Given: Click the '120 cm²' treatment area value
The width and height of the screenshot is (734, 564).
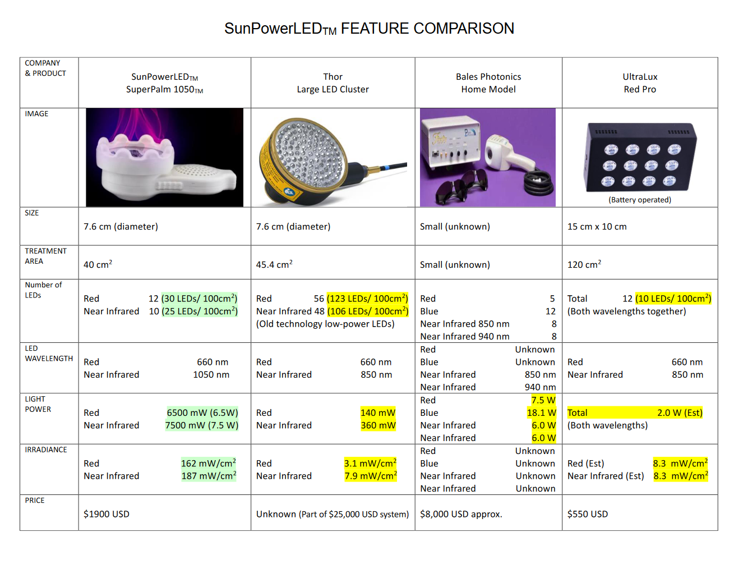Looking at the screenshot, I should [584, 264].
